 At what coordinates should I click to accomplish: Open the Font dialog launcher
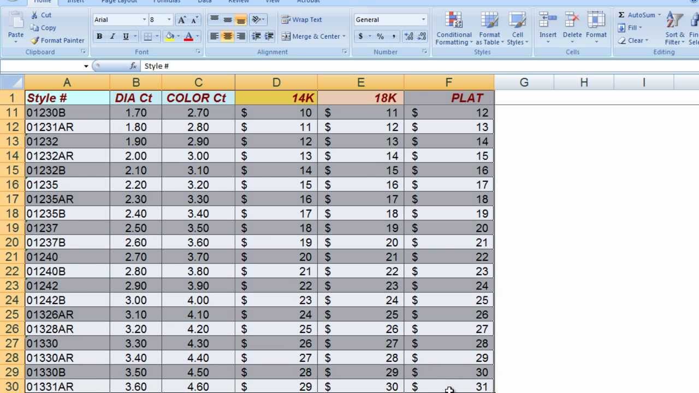pos(198,52)
